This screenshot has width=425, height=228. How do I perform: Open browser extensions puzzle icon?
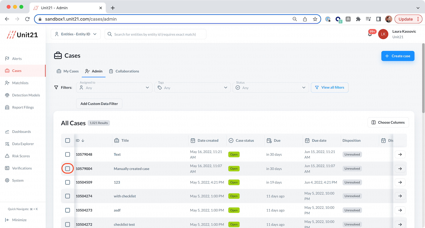coord(358,19)
